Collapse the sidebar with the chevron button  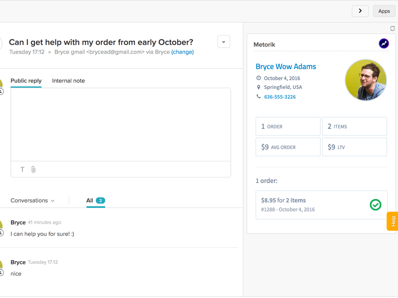(360, 11)
